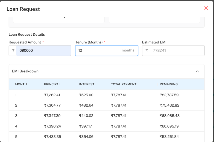Viewport: 214px width, 142px height.
Task: Close the Loan Request dialog
Action: point(206,8)
